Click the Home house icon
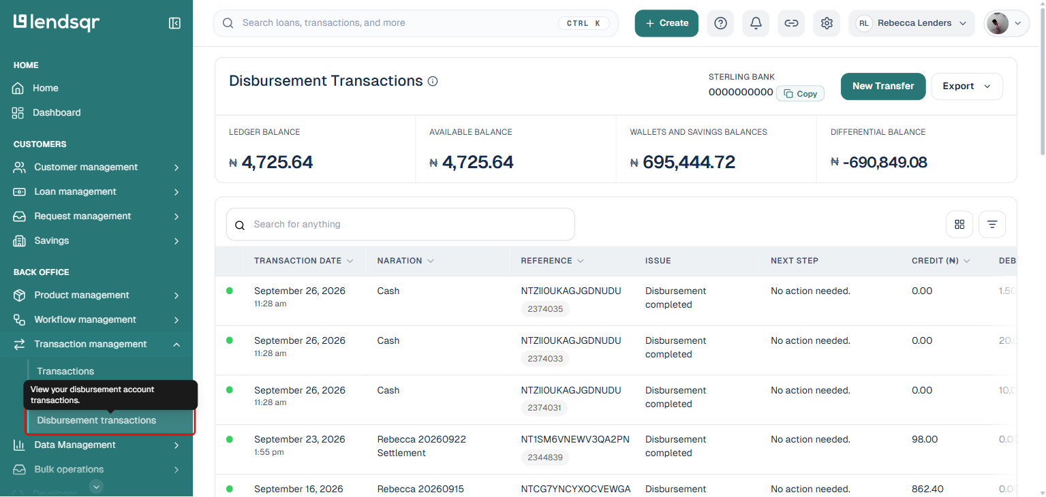The image size is (1046, 497). [18, 89]
